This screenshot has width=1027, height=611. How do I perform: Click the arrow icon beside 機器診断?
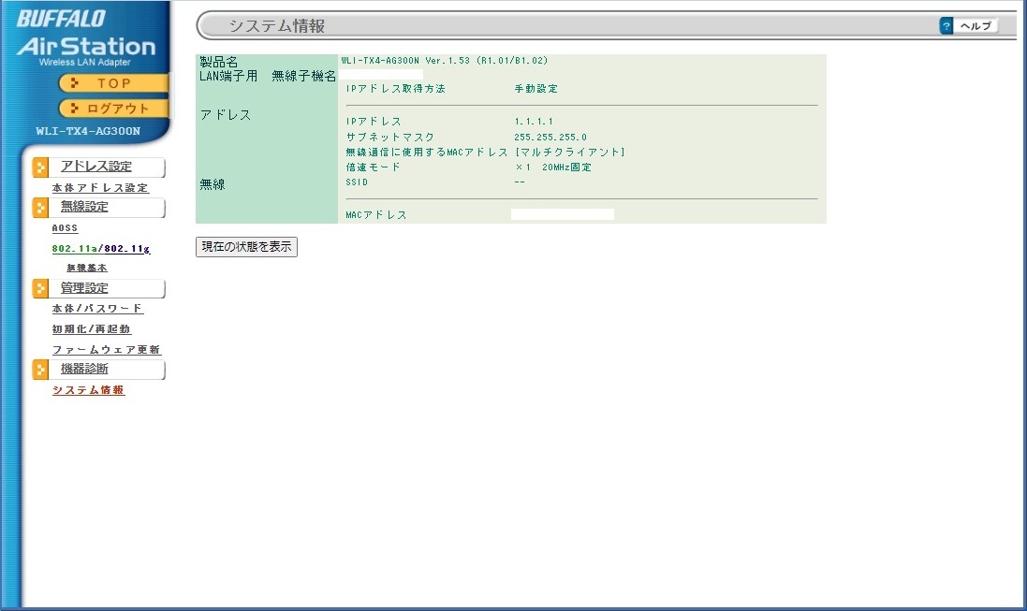pos(40,370)
